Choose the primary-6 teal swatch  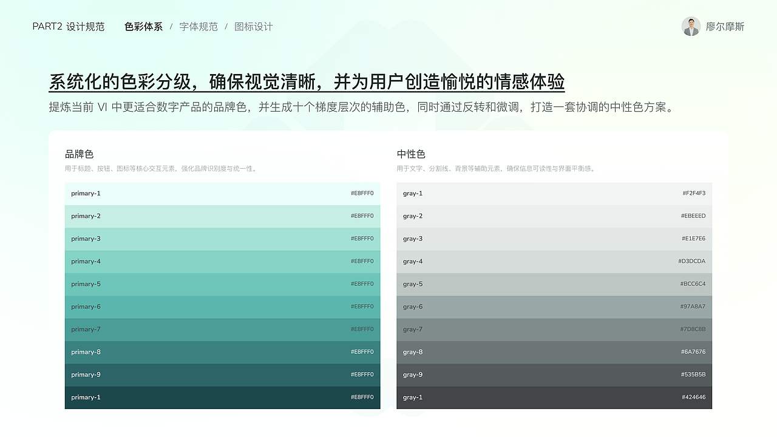(x=223, y=307)
